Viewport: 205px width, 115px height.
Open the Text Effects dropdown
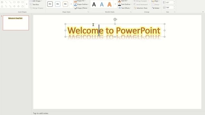[125, 8]
